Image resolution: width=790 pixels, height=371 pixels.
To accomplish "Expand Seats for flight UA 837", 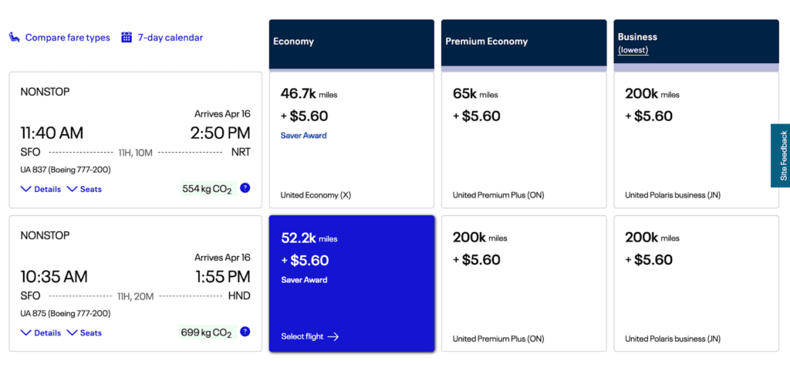I will 85,189.
